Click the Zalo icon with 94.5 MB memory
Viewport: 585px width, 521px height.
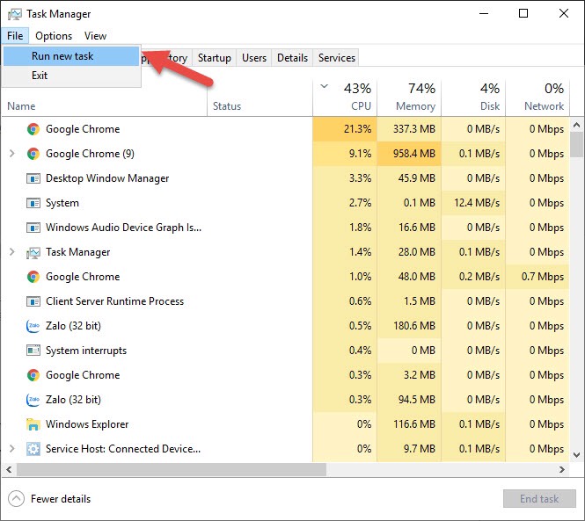tap(33, 400)
